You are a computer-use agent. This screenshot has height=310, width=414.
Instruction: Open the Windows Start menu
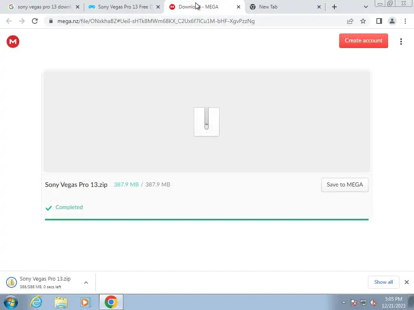(11, 302)
